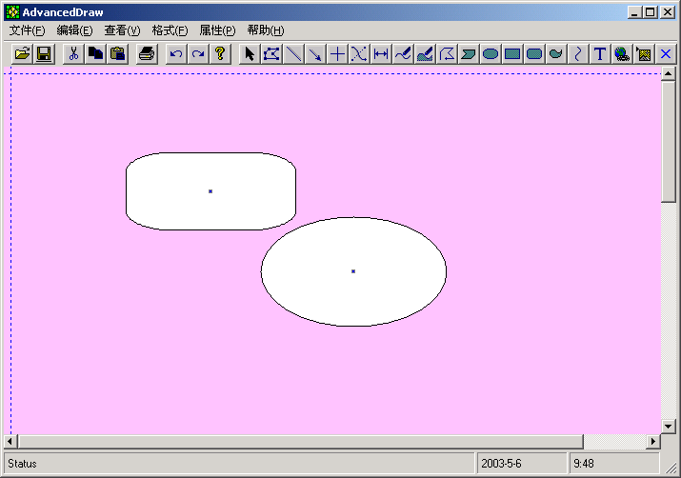Click the vertical scrollbar down arrow

point(669,427)
